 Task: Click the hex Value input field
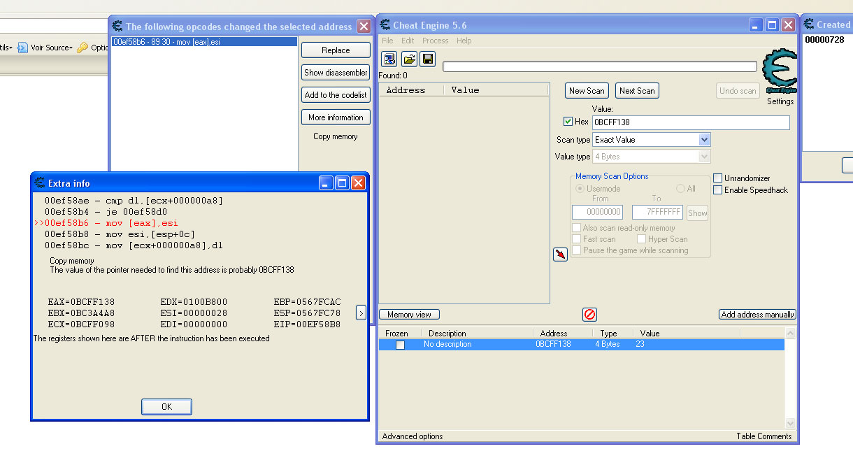coord(691,122)
